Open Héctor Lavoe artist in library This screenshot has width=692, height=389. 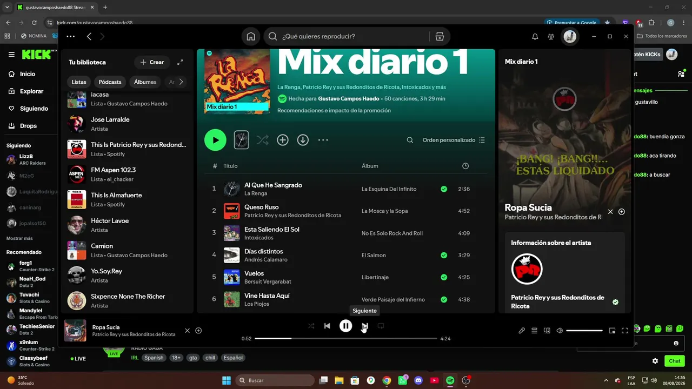pyautogui.click(x=127, y=225)
